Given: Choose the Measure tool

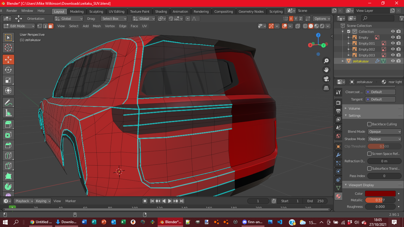Looking at the screenshot, I should tap(8, 113).
